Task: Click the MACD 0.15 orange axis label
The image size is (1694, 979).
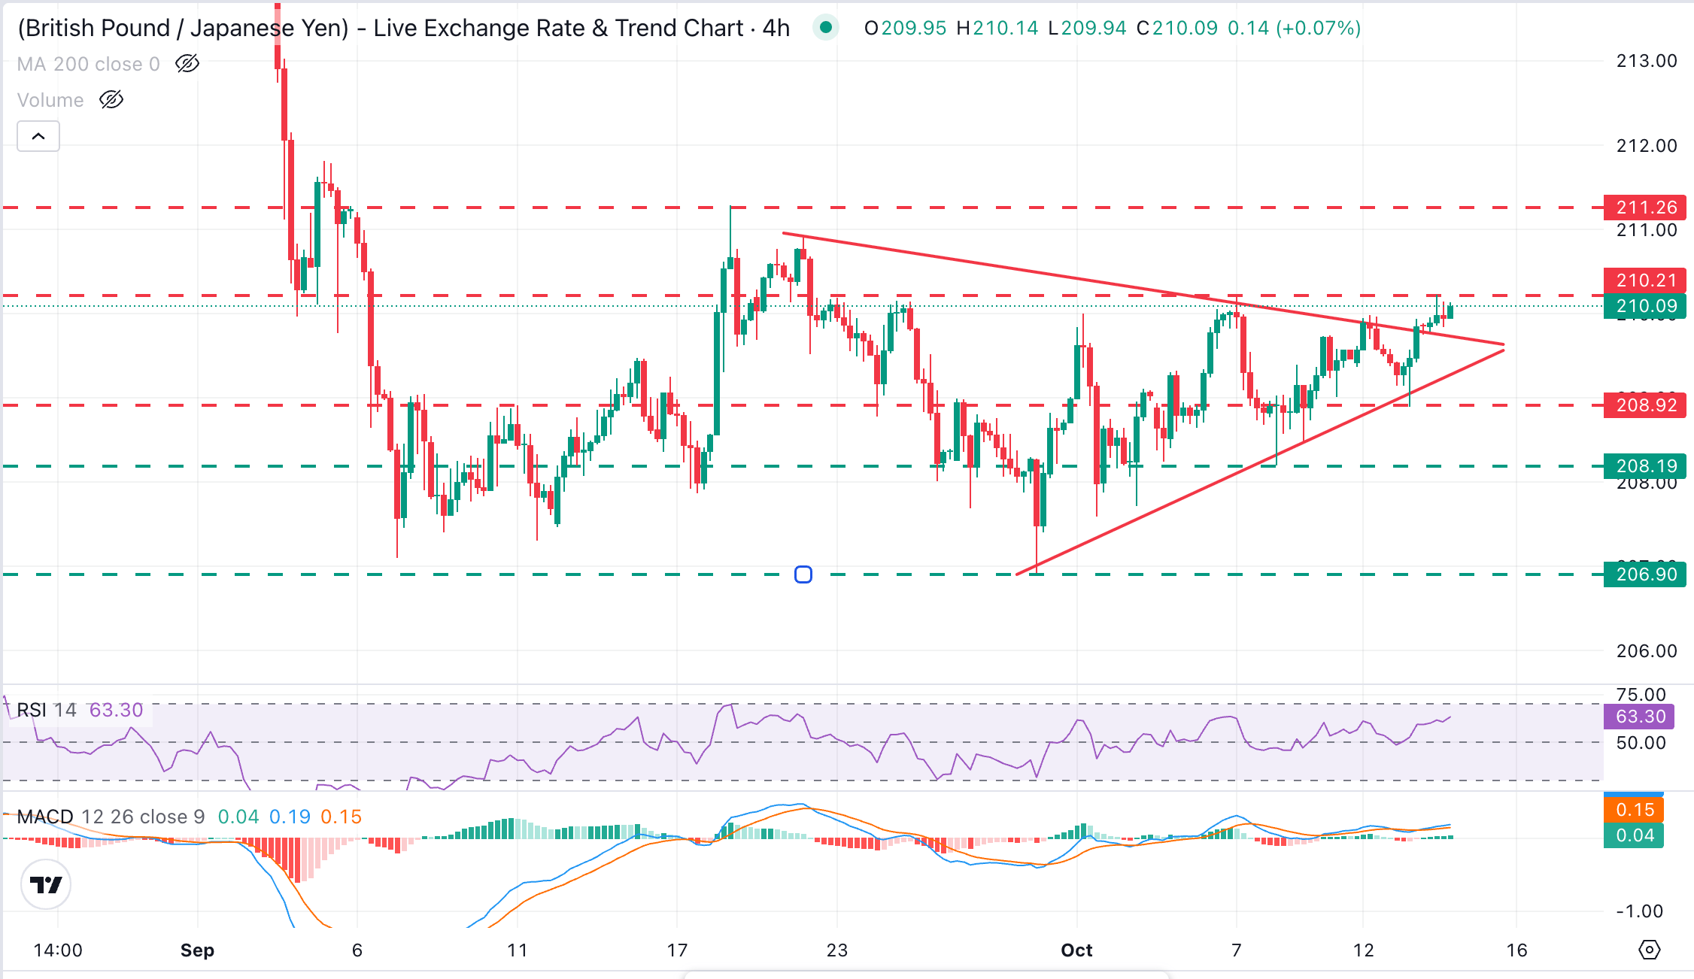Action: tap(1634, 810)
